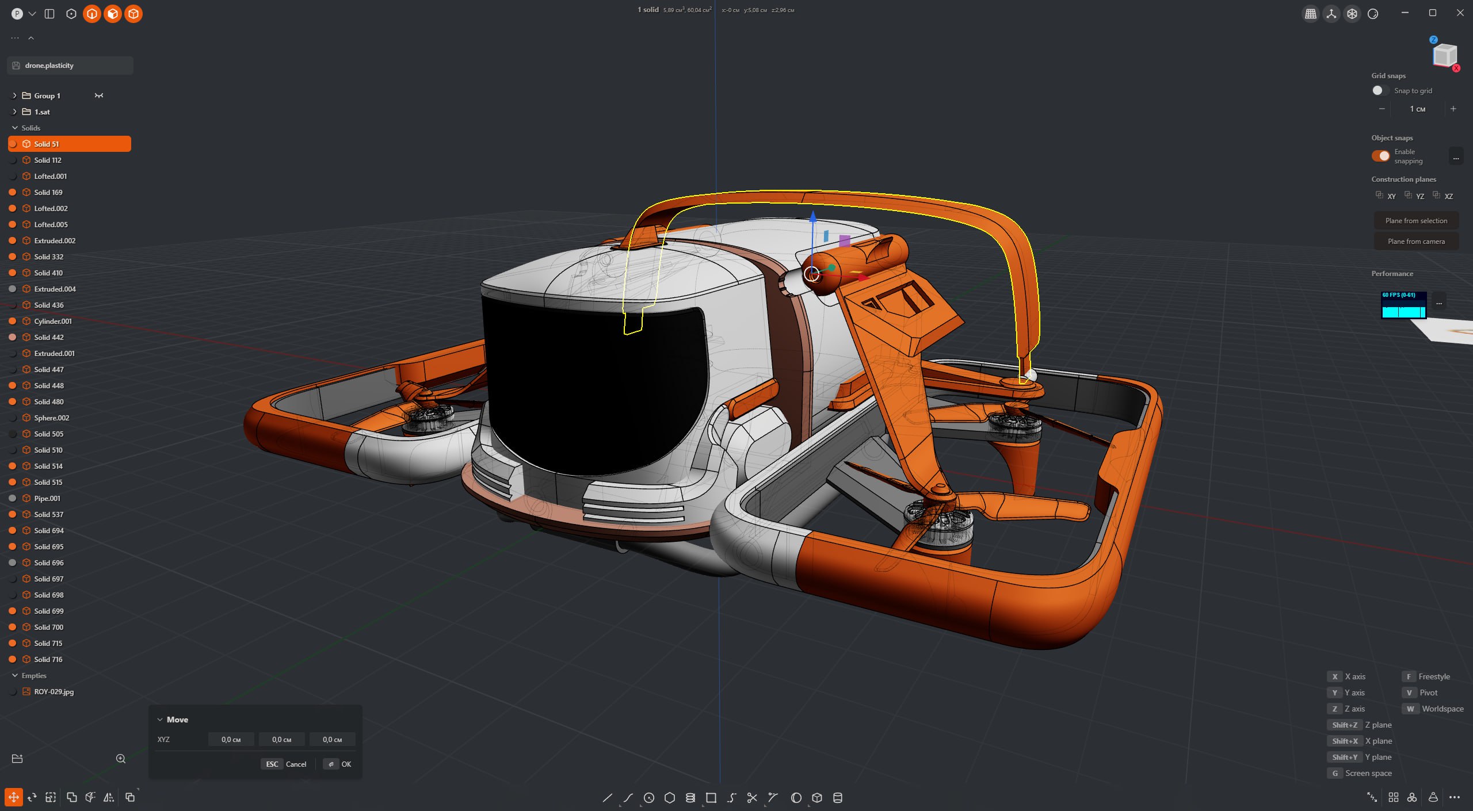
Task: Click the first XYZ move value field
Action: (231, 740)
